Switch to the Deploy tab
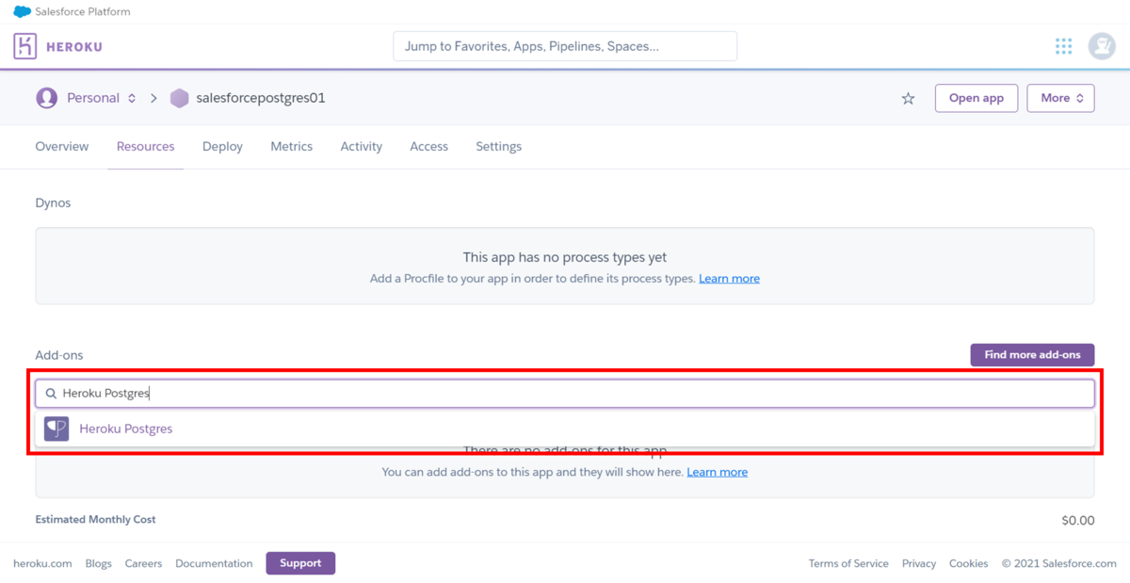 pos(222,146)
